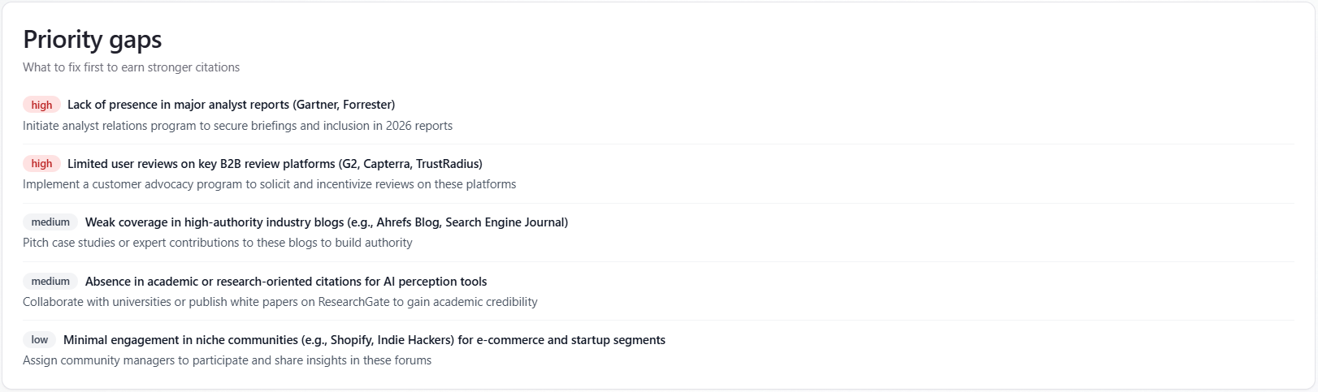Viewport: 1318px width, 392px height.
Task: Click the medium badge beside academic citations gap
Action: click(x=50, y=282)
